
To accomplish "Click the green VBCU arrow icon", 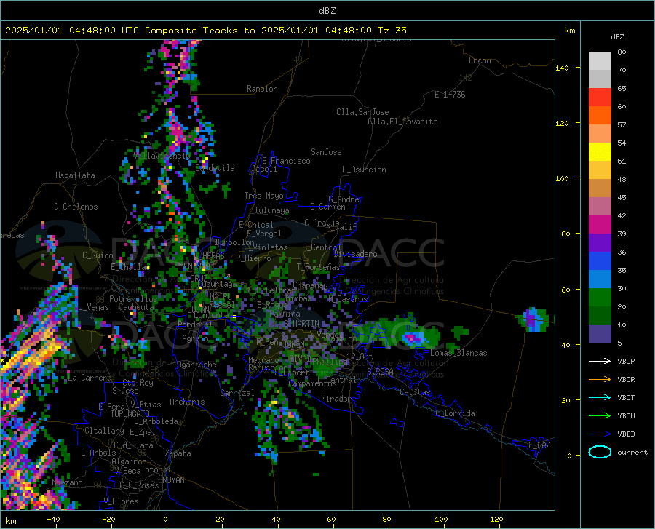I will (600, 416).
